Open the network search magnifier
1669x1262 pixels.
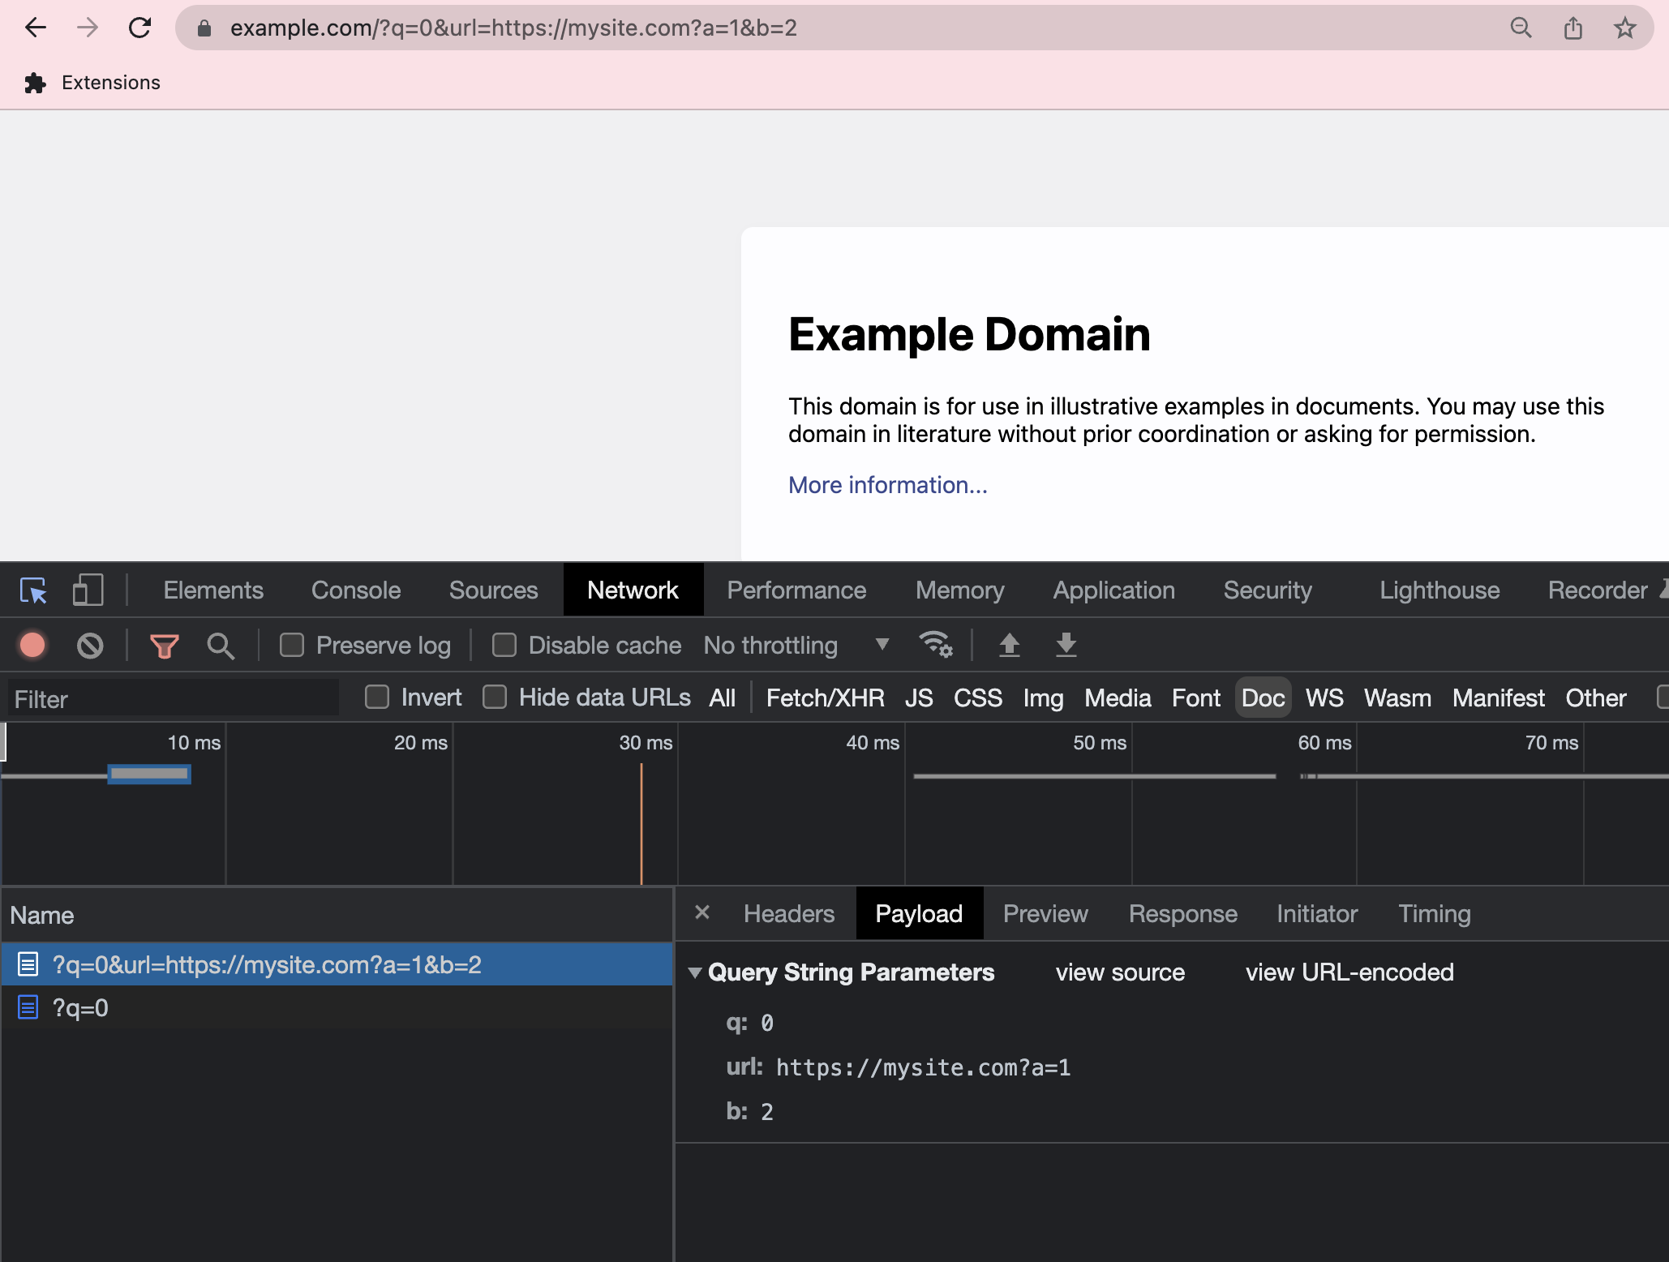pyautogui.click(x=220, y=646)
